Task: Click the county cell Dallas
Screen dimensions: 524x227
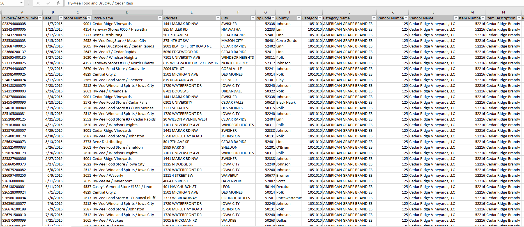Action: point(289,220)
